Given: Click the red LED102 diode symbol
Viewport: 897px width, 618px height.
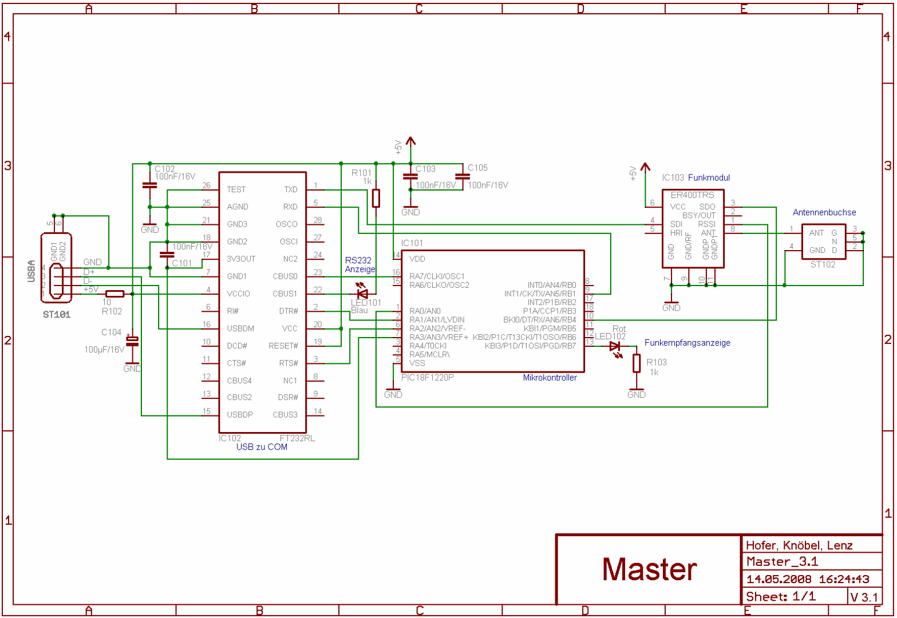Looking at the screenshot, I should click(x=616, y=347).
